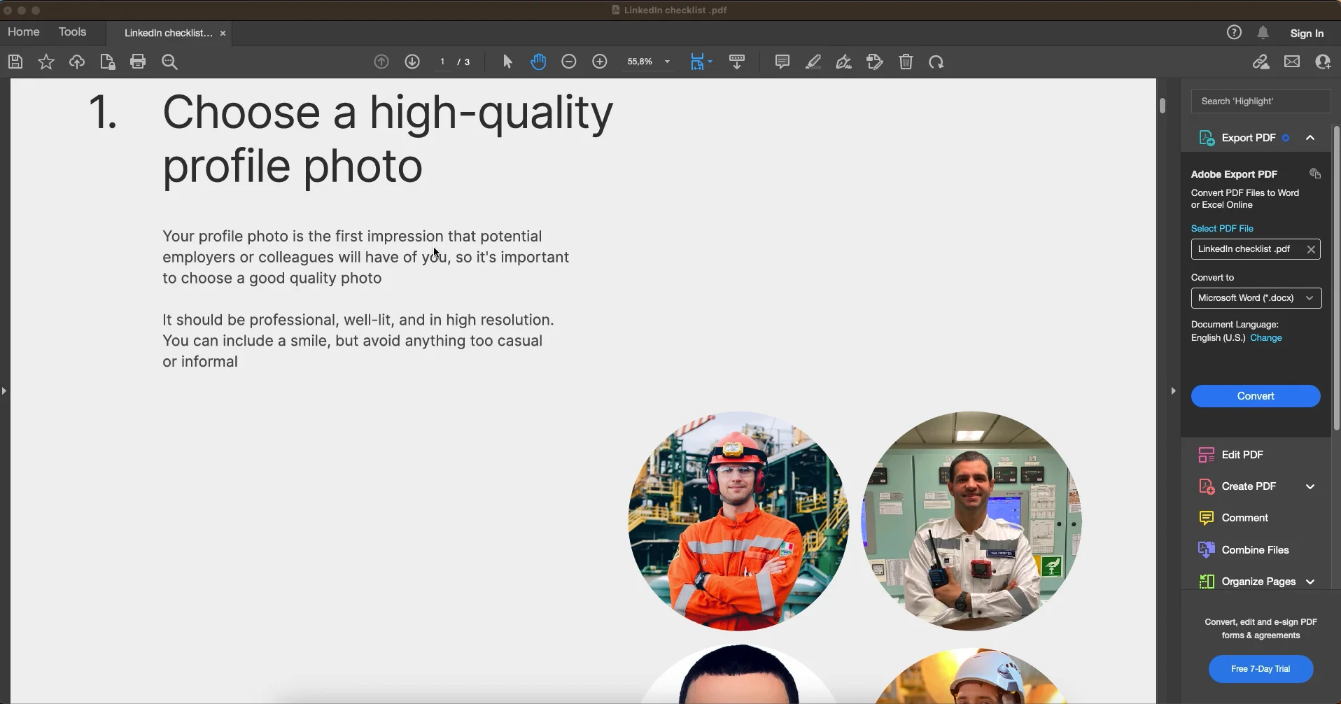Open the Help question mark icon

tap(1235, 32)
